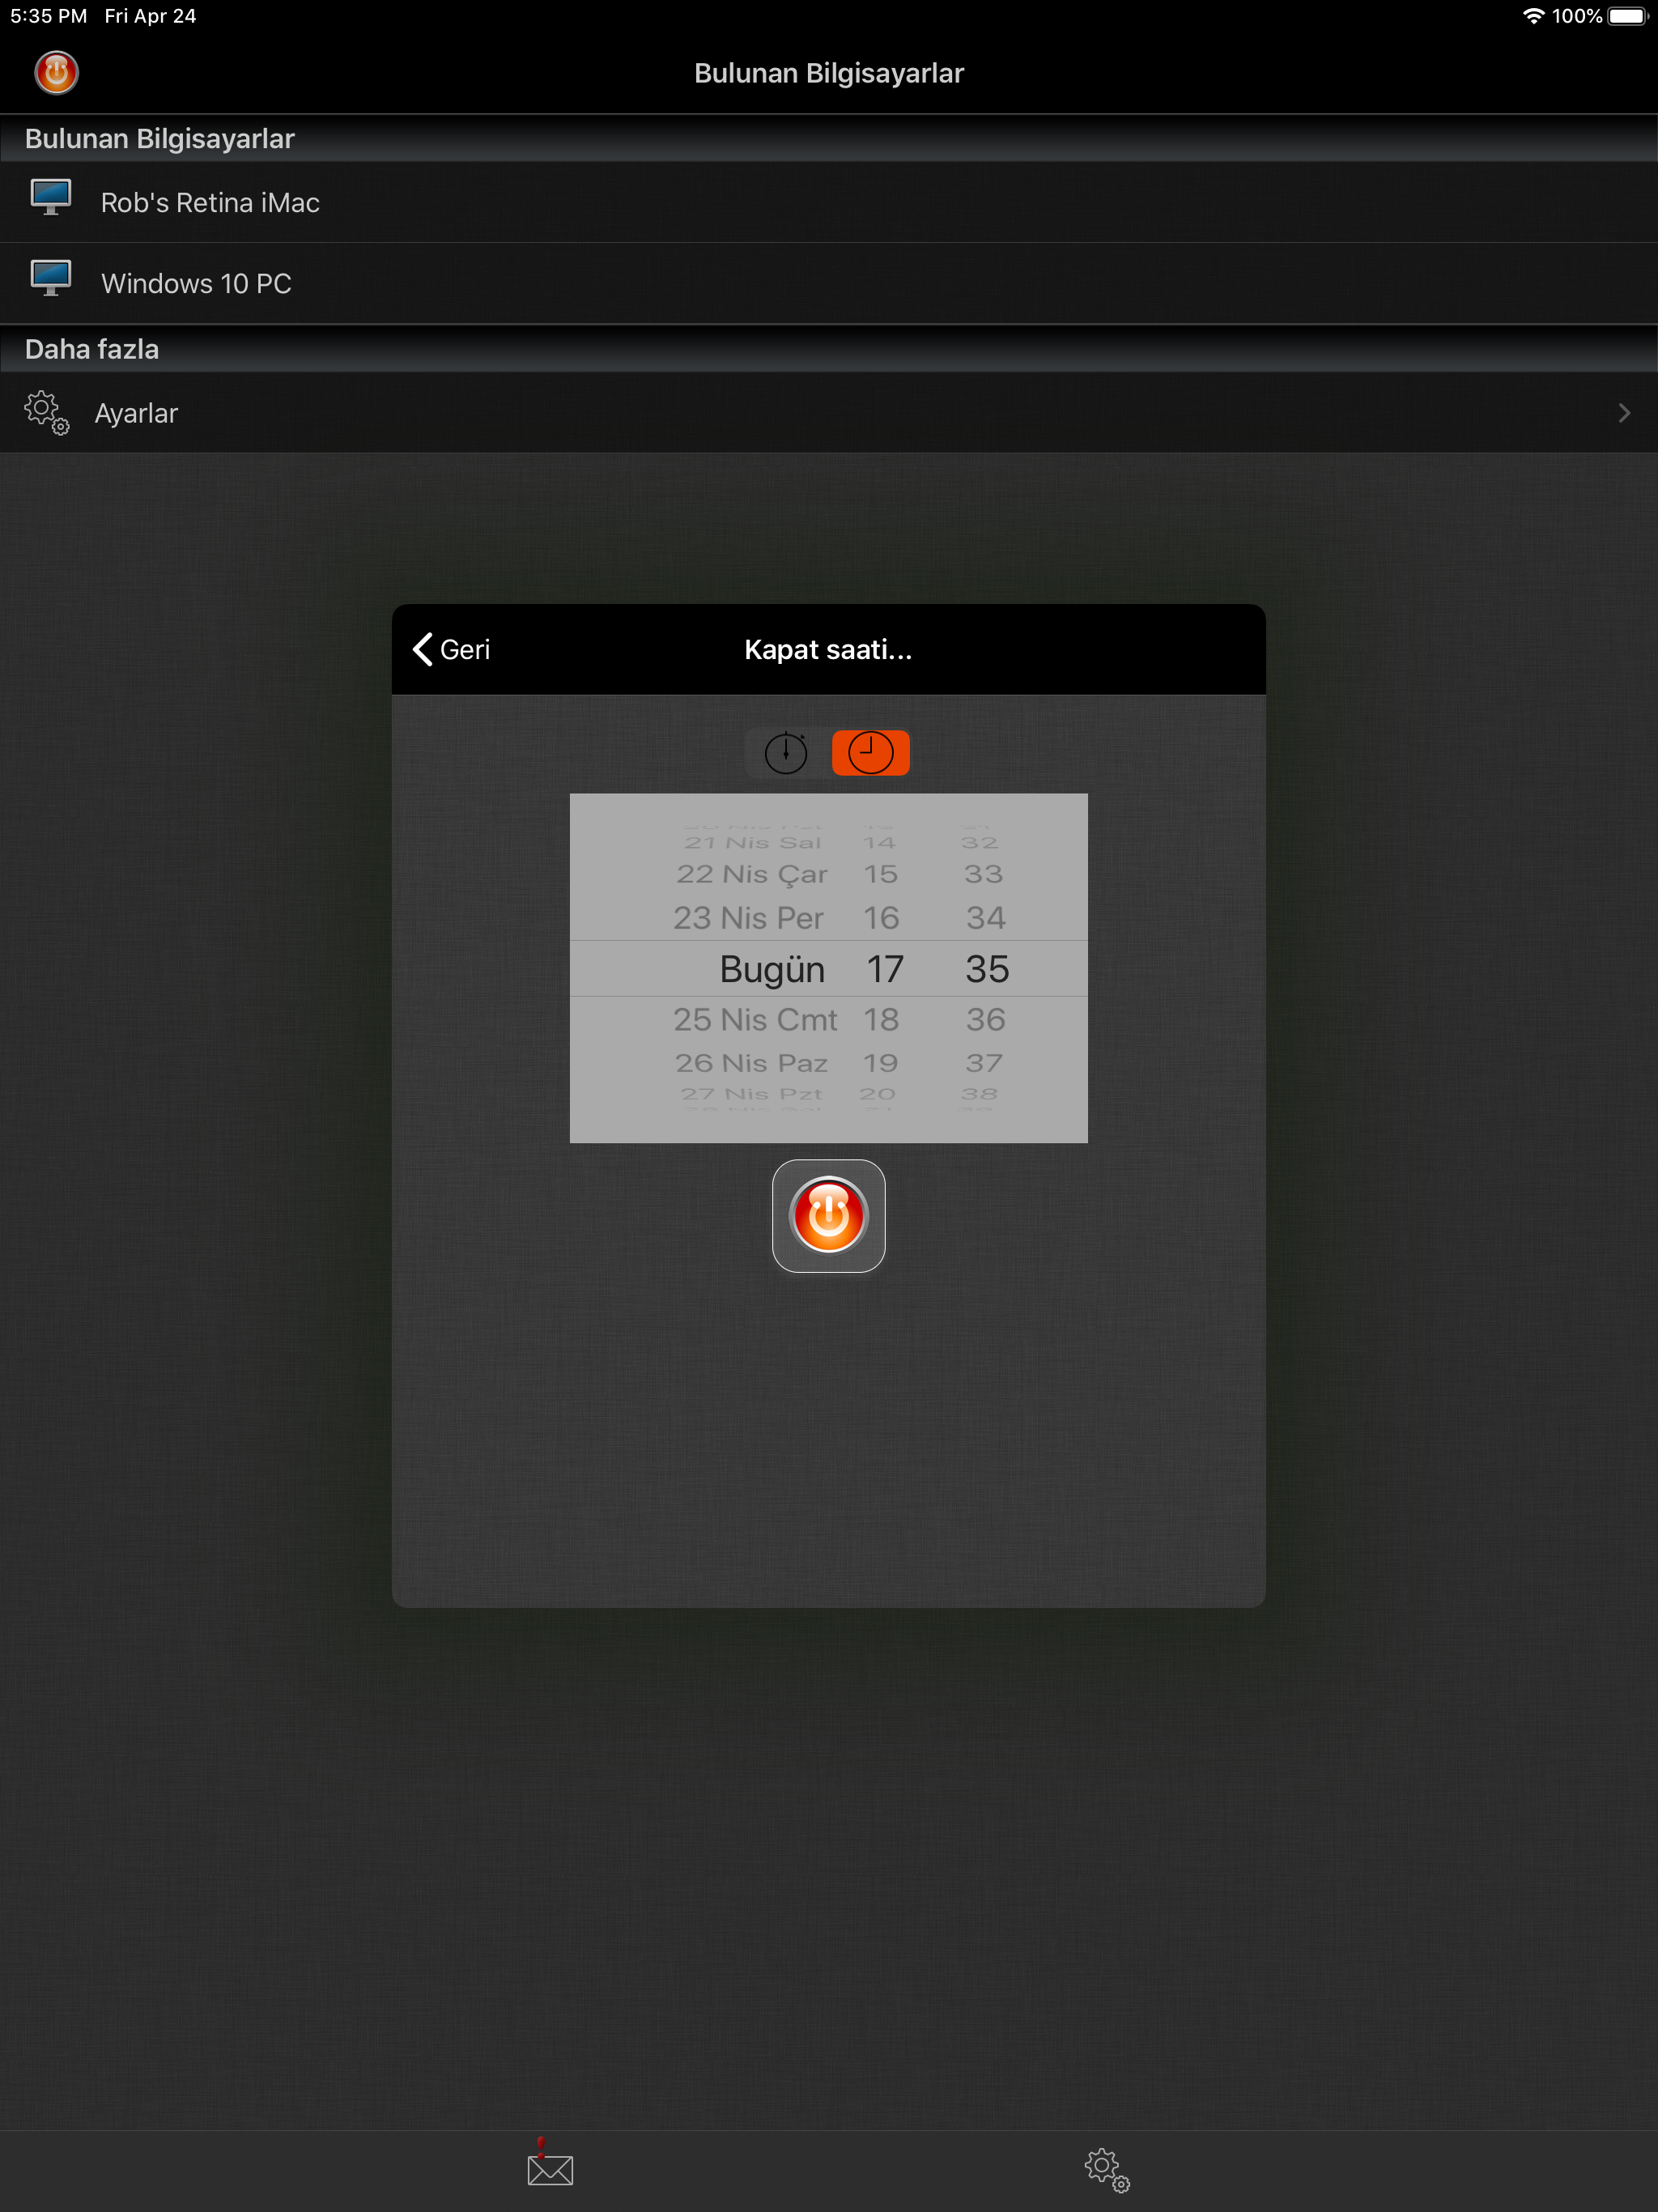Open the gear settings icon at bottom
The width and height of the screenshot is (1658, 2212).
pos(1106,2169)
